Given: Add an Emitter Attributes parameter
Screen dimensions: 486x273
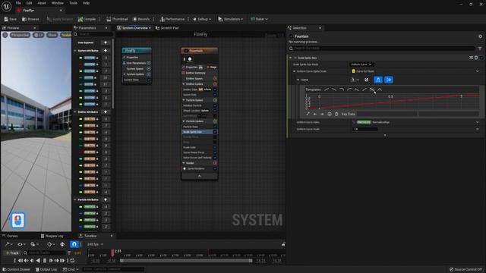Looking at the screenshot, I should coord(106,111).
